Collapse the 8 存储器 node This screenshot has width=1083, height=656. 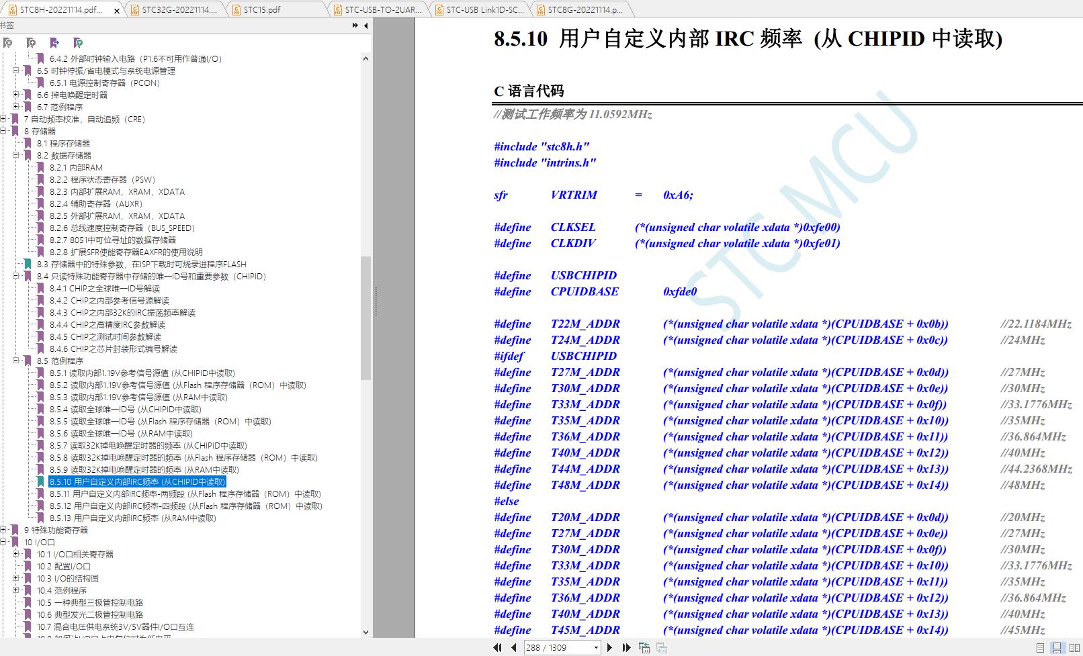(3, 131)
